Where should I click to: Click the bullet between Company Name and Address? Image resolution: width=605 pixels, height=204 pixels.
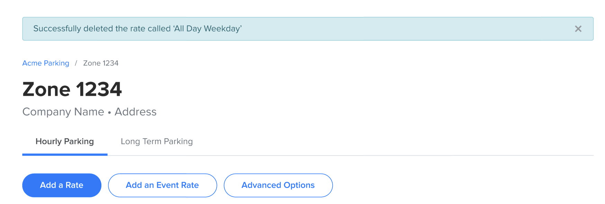point(109,112)
